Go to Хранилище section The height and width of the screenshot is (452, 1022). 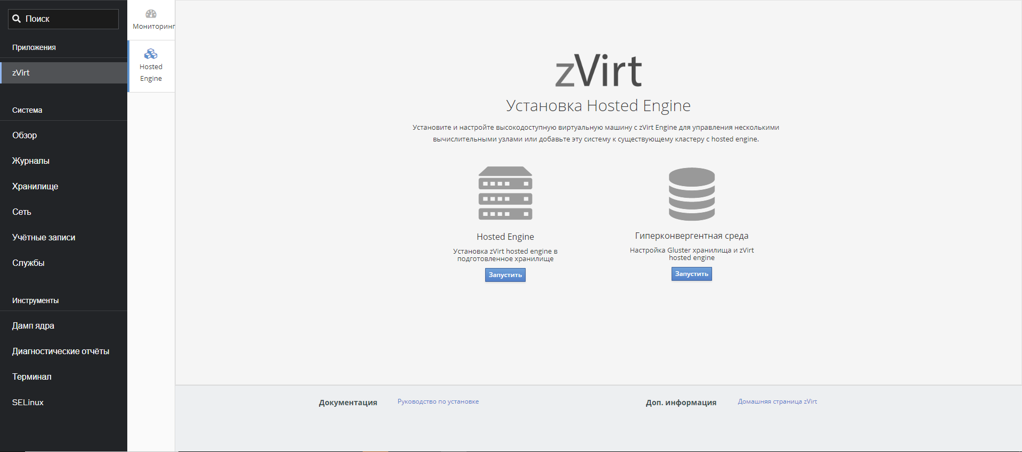63,186
